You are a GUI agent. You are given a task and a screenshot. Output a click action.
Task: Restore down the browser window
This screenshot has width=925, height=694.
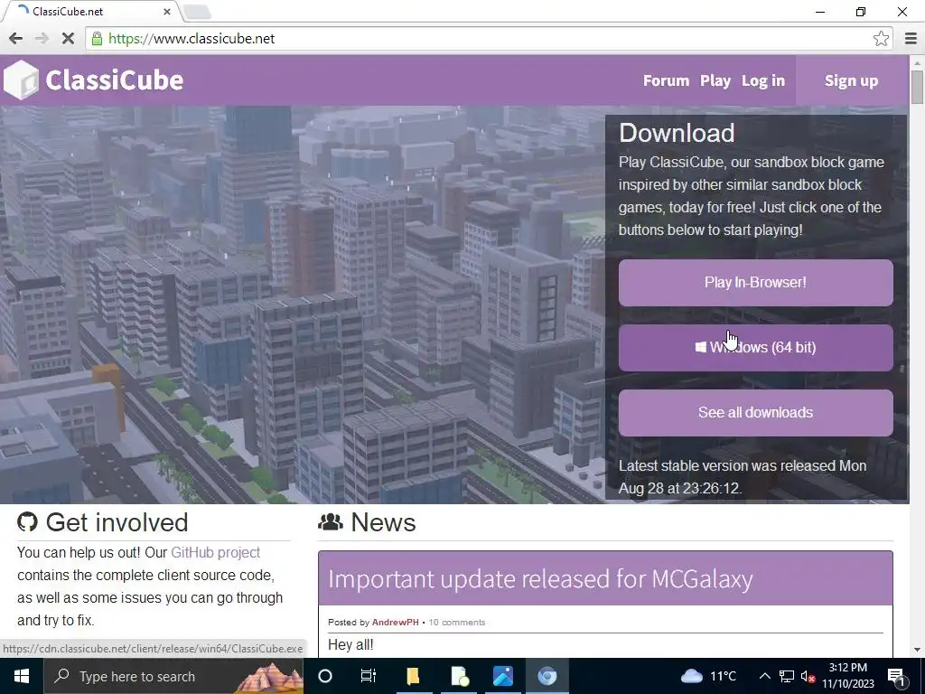point(861,12)
